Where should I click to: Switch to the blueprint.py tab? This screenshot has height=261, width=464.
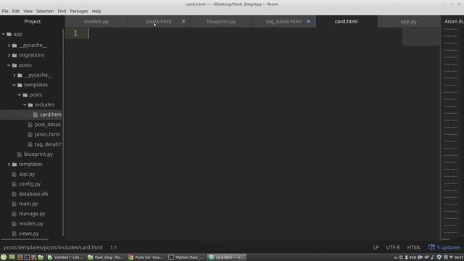[x=221, y=21]
